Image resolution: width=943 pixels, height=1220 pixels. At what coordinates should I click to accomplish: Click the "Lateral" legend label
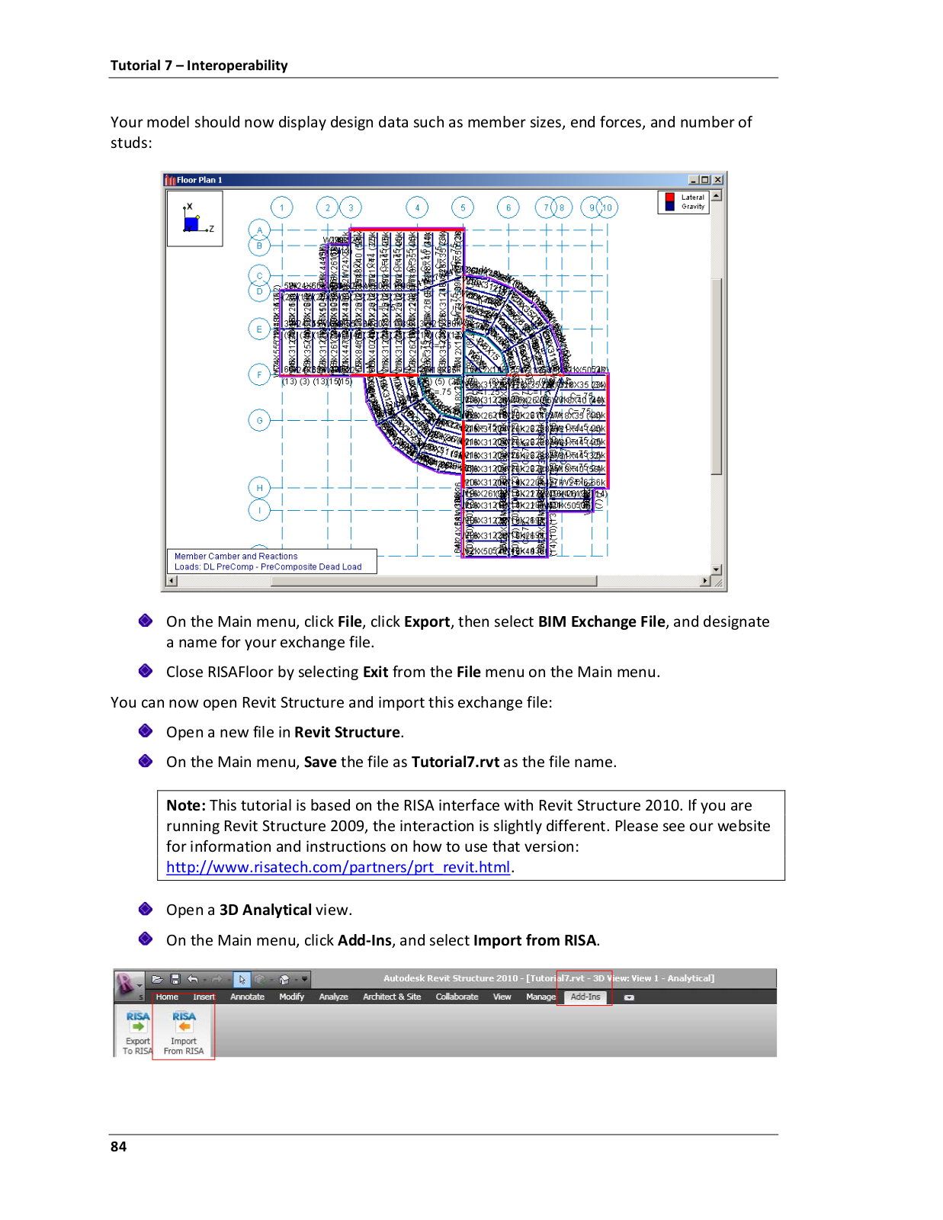pos(693,197)
